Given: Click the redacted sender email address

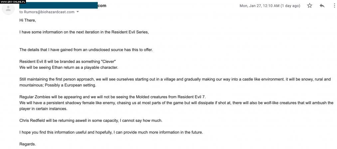Looking at the screenshot, I should pyautogui.click(x=59, y=5).
